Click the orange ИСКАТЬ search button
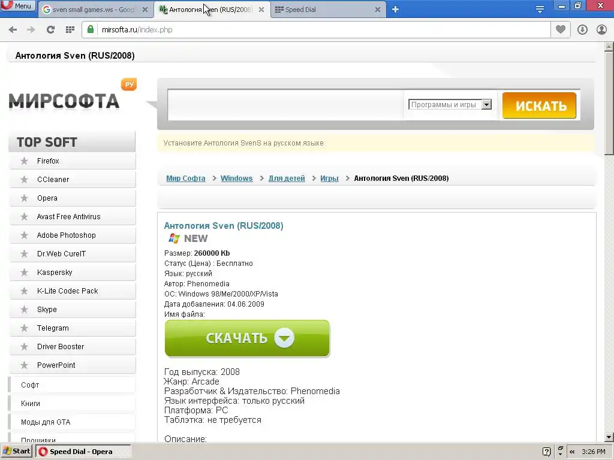614x460 pixels. [x=539, y=105]
